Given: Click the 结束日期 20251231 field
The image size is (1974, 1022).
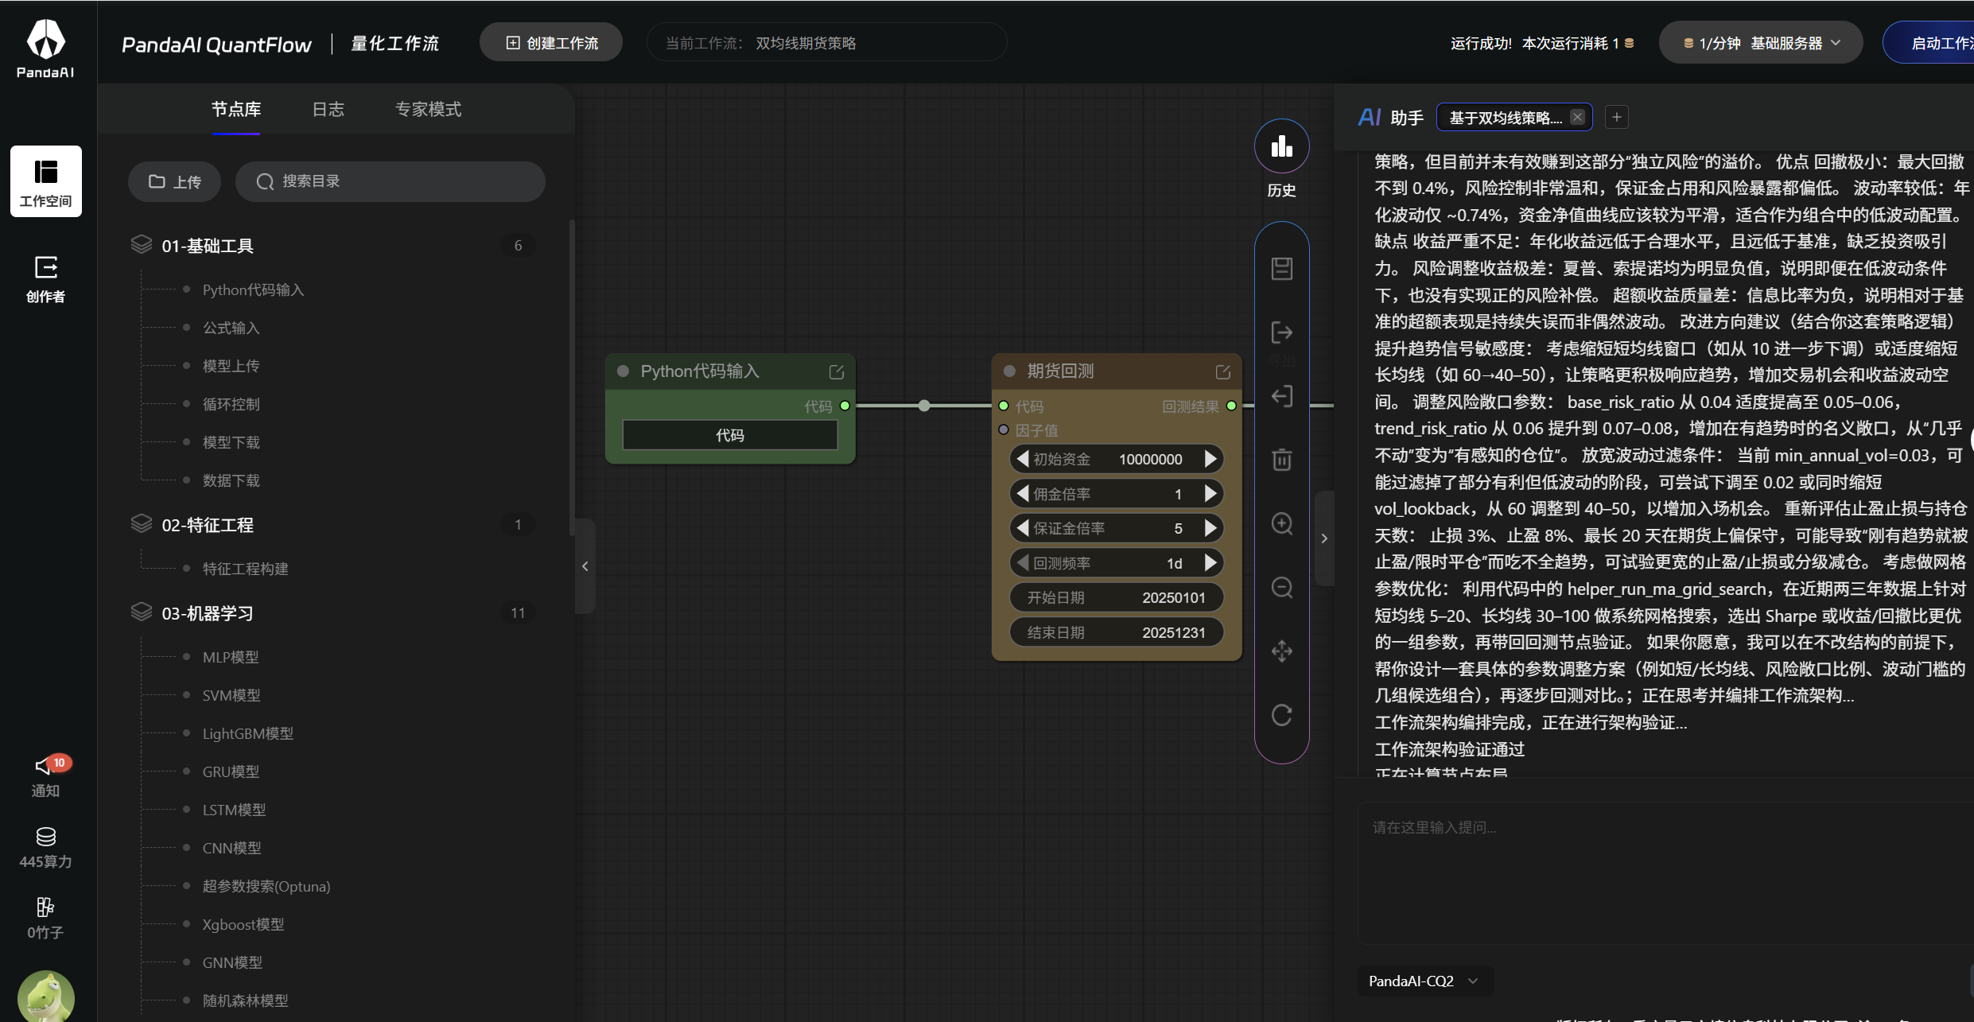Looking at the screenshot, I should click(x=1116, y=632).
